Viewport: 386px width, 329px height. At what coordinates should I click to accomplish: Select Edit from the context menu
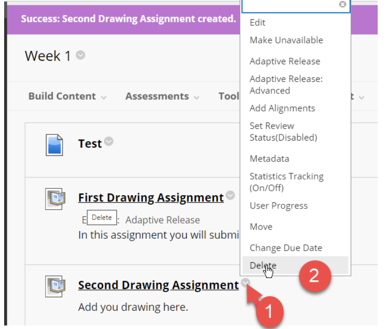257,22
